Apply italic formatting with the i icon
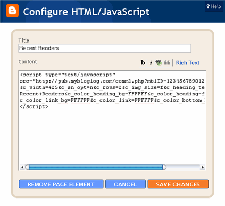This screenshot has width=225, height=206. [151, 63]
